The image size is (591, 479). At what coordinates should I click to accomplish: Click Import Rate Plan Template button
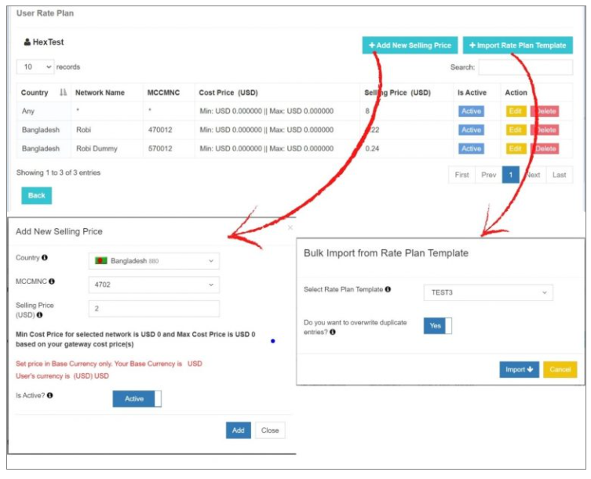(517, 45)
